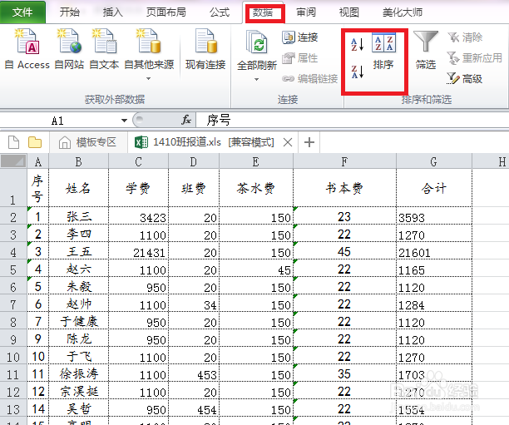The width and height of the screenshot is (509, 425).
Task: Select the 合计 header cell
Action: (434, 188)
